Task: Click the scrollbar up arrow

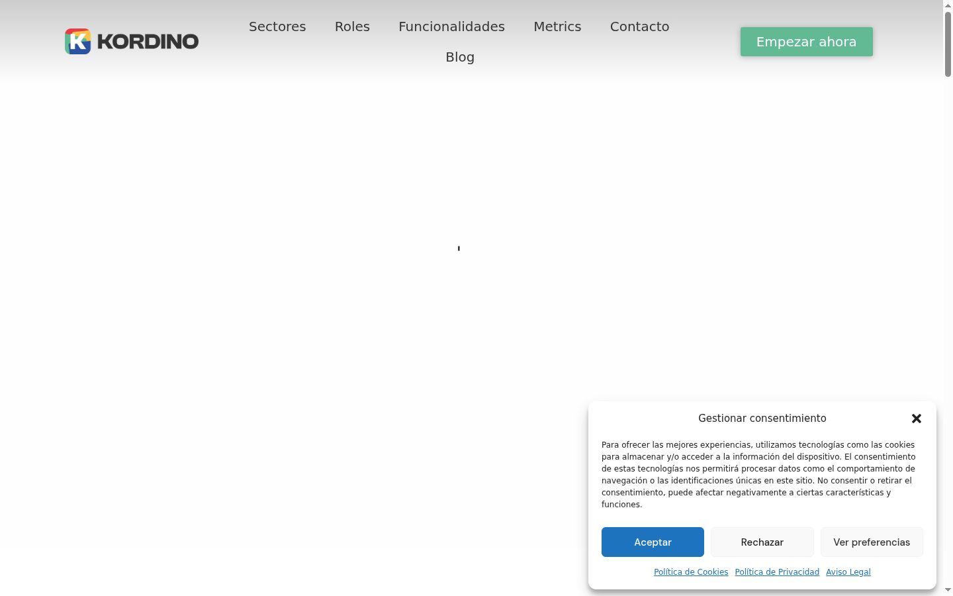Action: tap(948, 5)
